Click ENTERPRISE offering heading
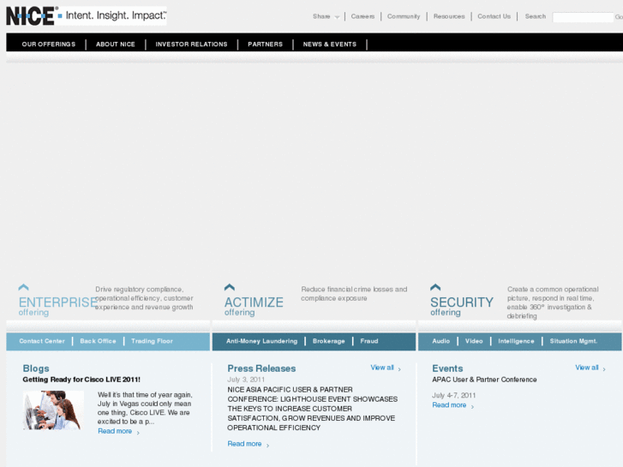Image resolution: width=623 pixels, height=467 pixels. pyautogui.click(x=58, y=306)
